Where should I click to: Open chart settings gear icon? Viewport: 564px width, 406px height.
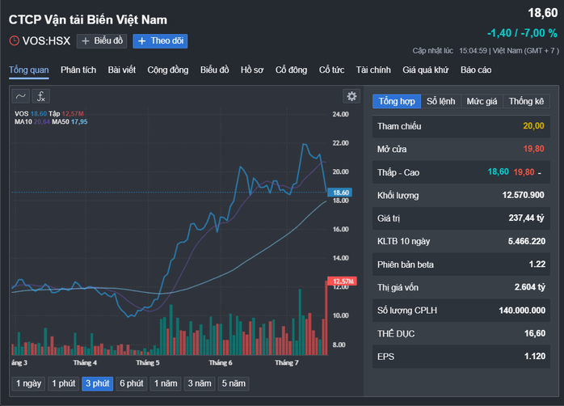click(x=351, y=96)
